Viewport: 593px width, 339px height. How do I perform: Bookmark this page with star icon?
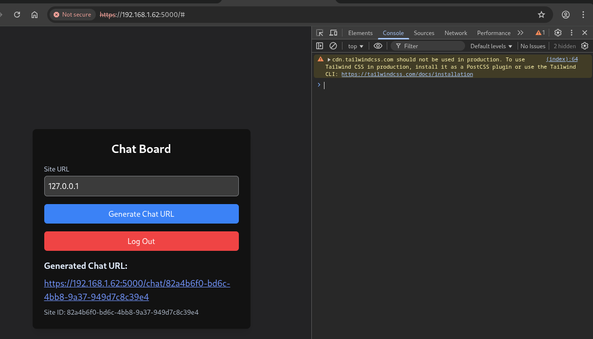(x=541, y=15)
